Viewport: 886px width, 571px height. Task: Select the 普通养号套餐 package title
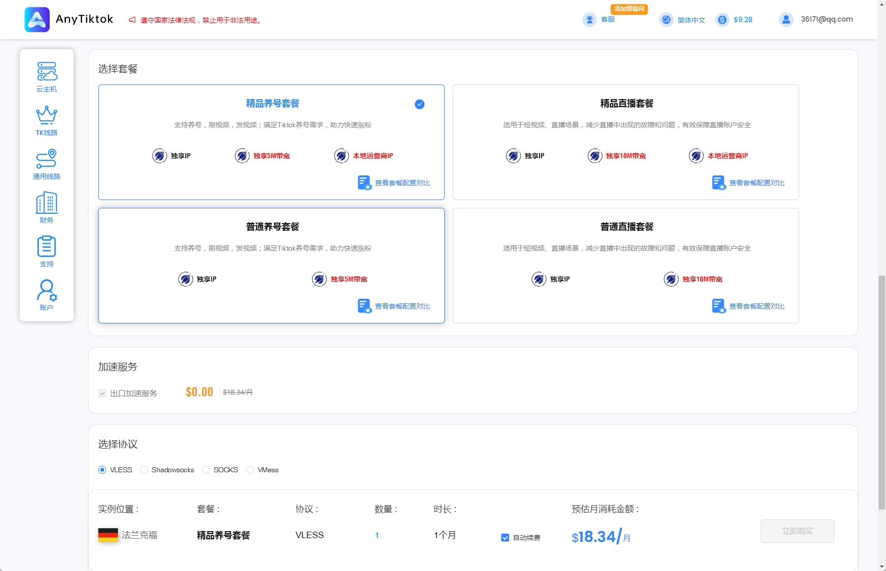point(272,227)
